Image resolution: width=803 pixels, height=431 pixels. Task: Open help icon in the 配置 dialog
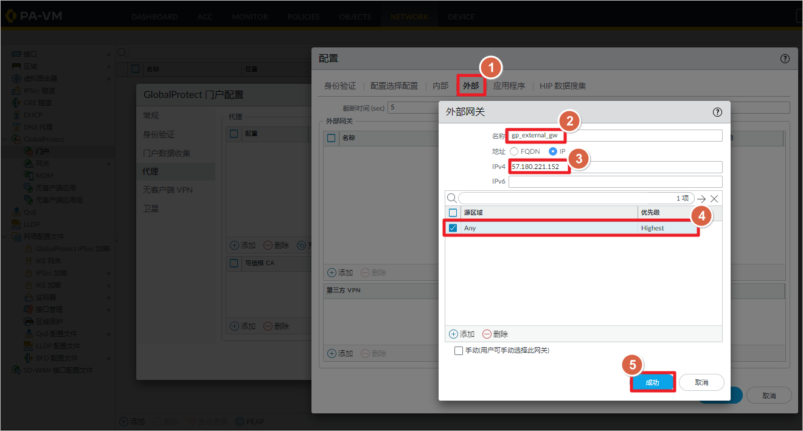[x=785, y=58]
